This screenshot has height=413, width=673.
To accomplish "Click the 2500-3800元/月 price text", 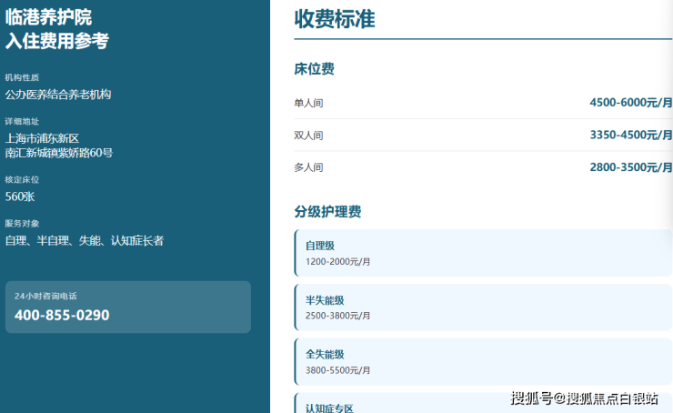I will [x=337, y=316].
